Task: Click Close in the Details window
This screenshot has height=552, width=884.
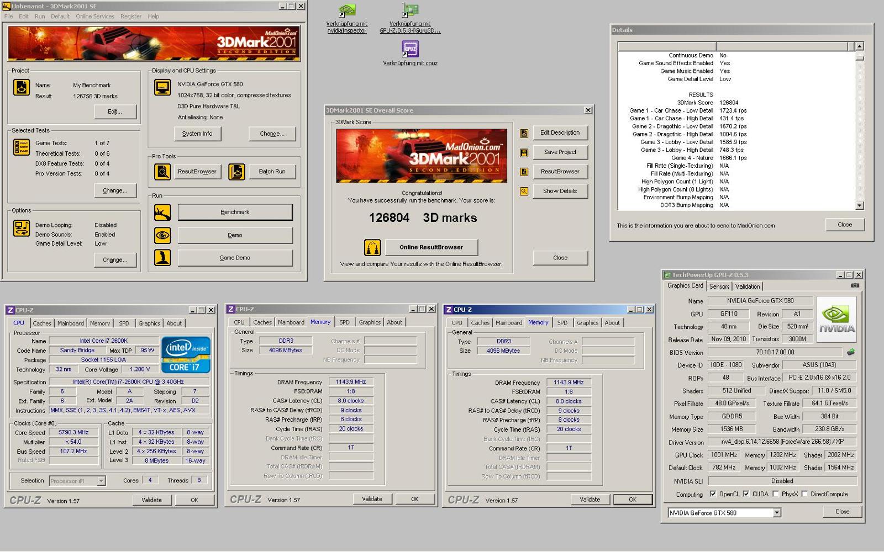Action: tap(845, 225)
